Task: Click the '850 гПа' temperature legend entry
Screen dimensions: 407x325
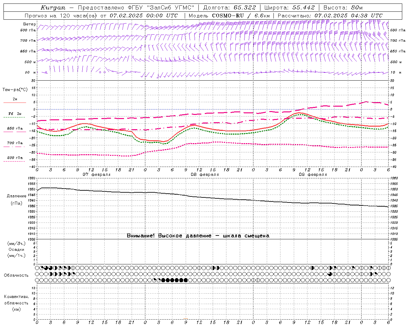Action: click(15, 129)
